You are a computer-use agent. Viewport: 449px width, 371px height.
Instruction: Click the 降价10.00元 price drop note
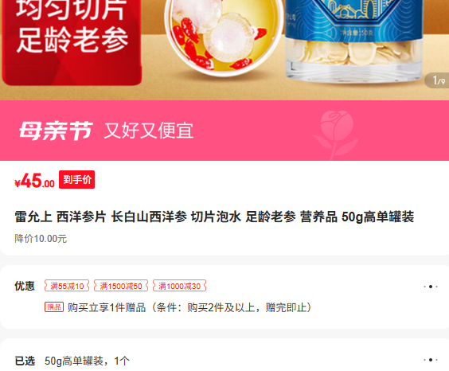pyautogui.click(x=41, y=239)
